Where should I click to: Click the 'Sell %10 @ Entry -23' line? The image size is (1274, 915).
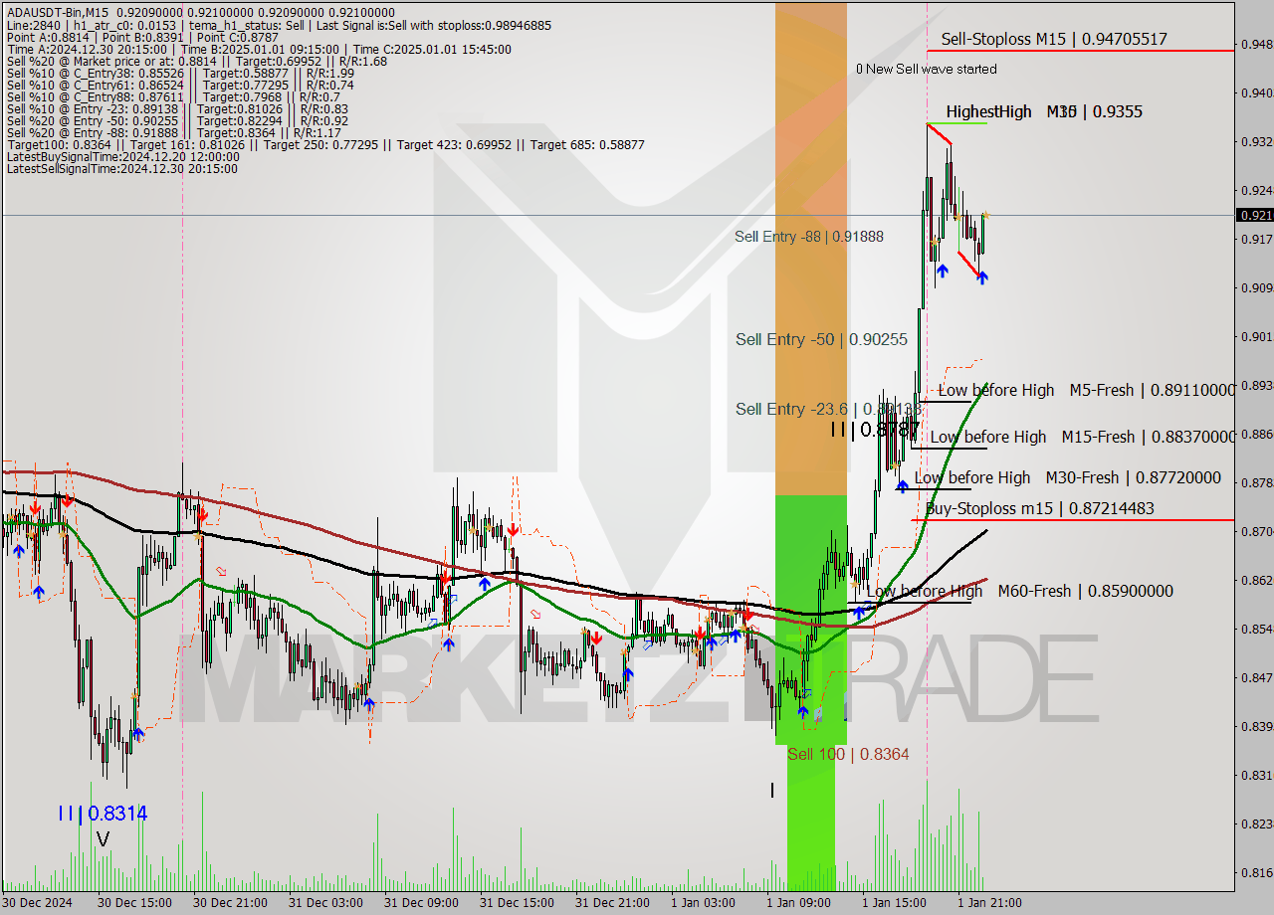point(177,109)
